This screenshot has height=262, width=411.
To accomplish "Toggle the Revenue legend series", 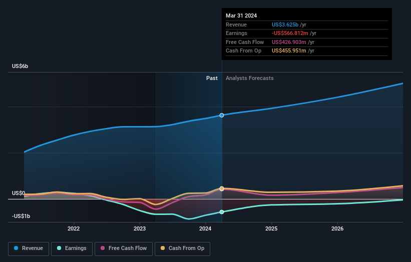I will [29, 248].
